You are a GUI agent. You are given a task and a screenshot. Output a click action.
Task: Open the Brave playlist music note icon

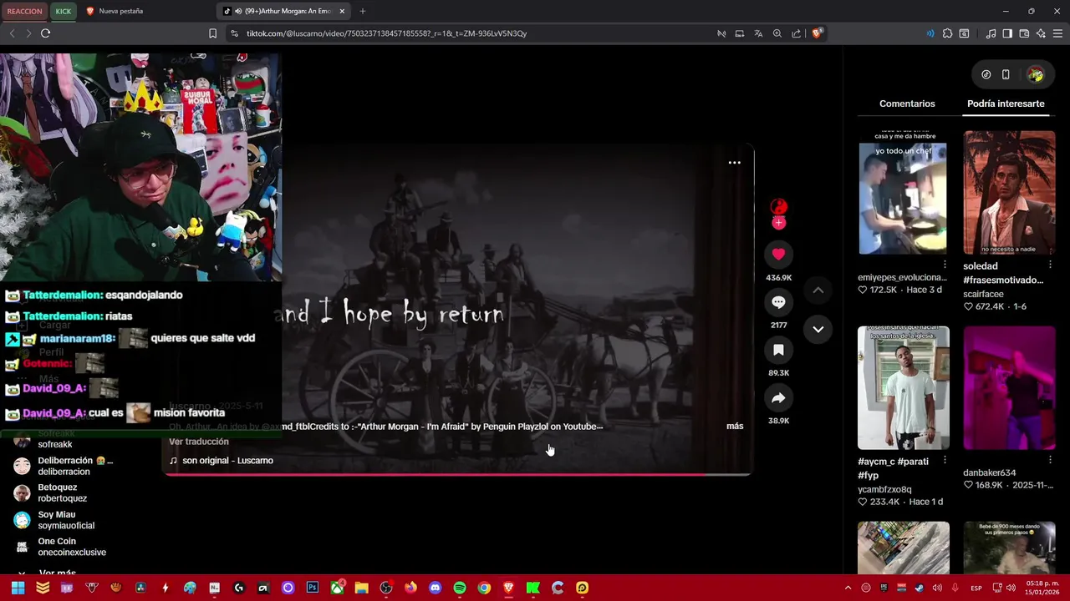[991, 33]
